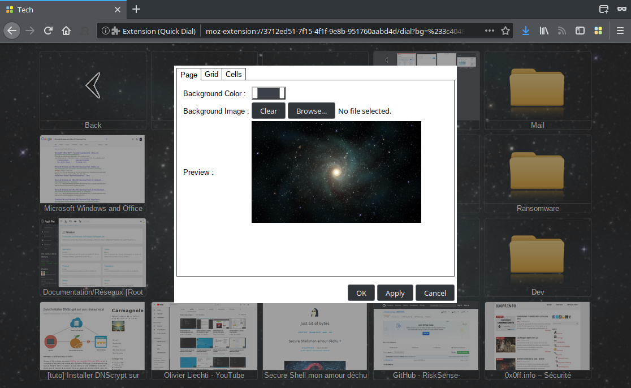The height and width of the screenshot is (388, 631).
Task: Apply the page settings
Action: click(x=395, y=293)
